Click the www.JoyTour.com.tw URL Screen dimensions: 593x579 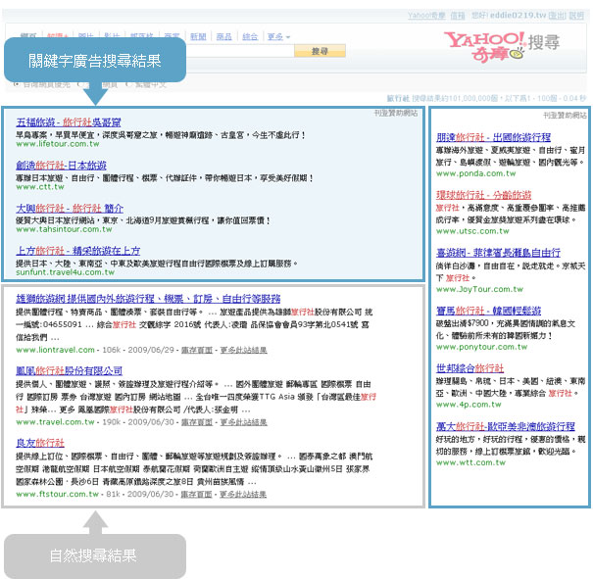(479, 289)
